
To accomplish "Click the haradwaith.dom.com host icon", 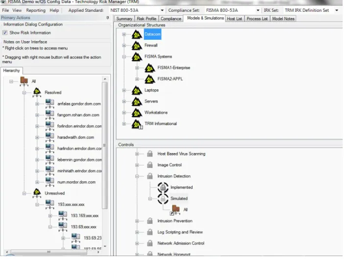I will (50, 137).
